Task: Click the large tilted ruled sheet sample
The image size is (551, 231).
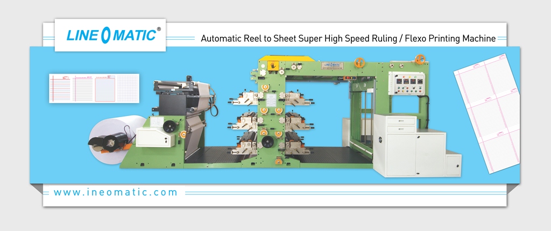Action: tap(486, 113)
